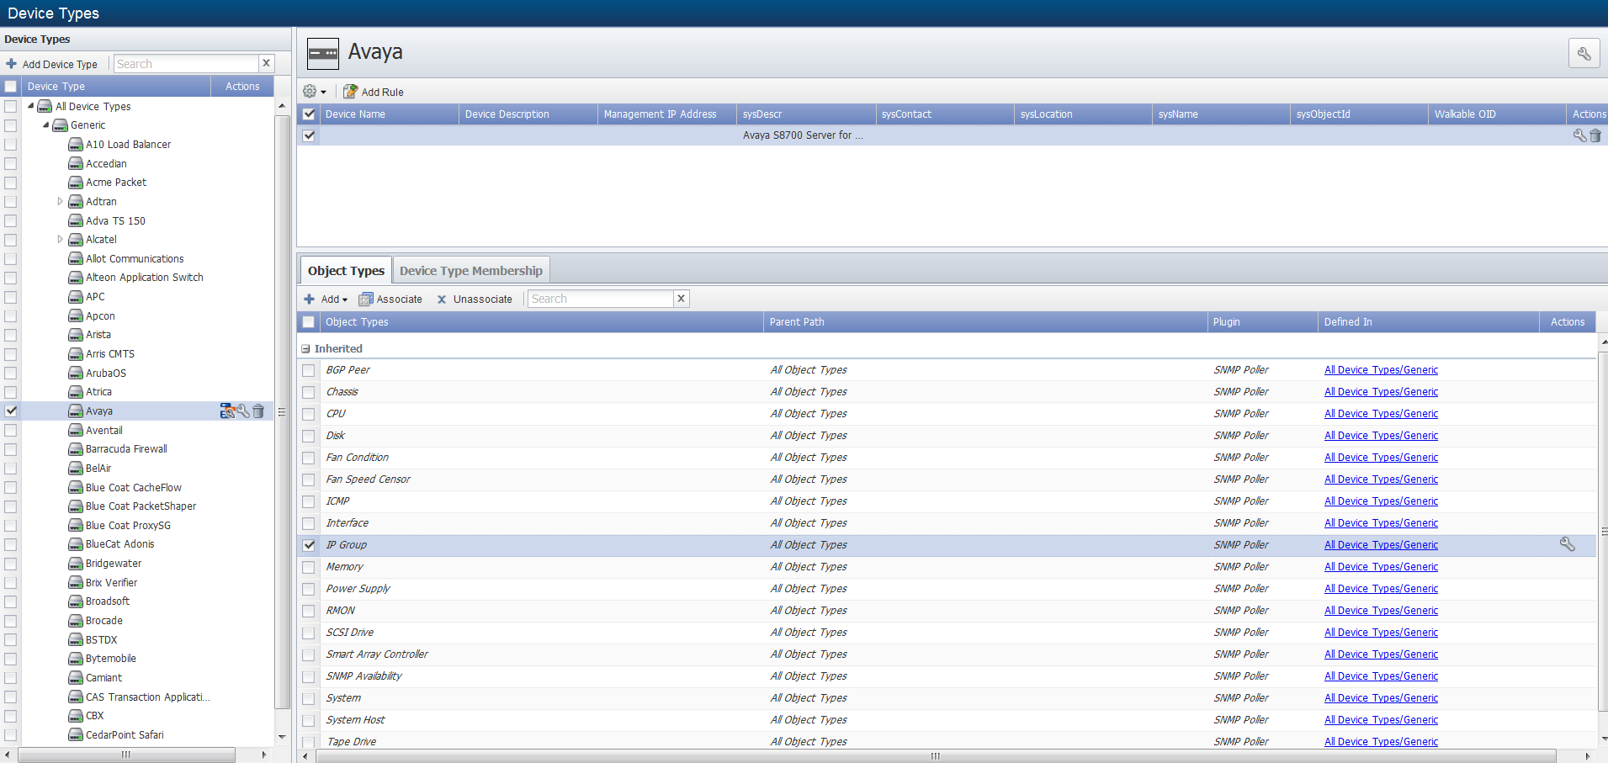Select the CedarPoint Safari tree item
The width and height of the screenshot is (1608, 763).
pyautogui.click(x=125, y=735)
